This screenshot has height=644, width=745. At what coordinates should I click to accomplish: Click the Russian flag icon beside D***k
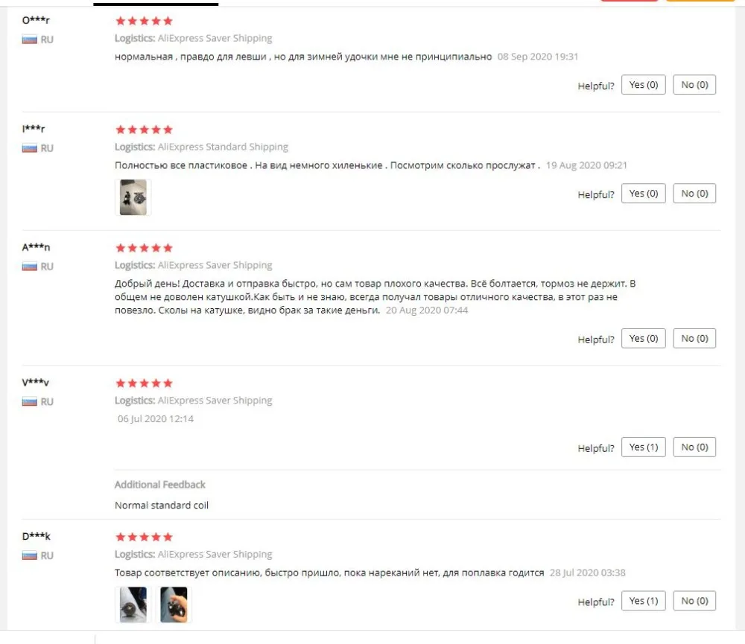point(30,555)
